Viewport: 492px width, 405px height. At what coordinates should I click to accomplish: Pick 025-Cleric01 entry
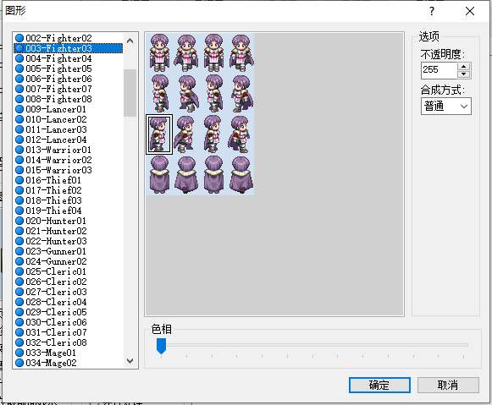[69, 271]
